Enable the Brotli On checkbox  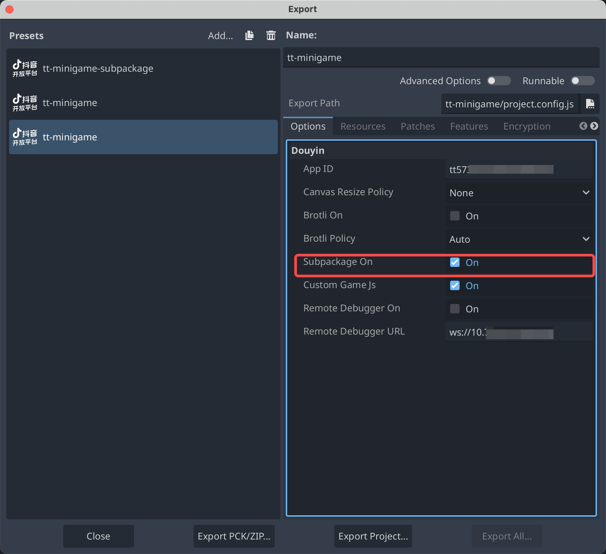click(x=455, y=216)
